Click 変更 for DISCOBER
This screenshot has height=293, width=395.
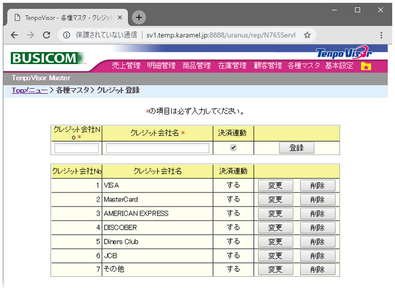[x=275, y=228]
